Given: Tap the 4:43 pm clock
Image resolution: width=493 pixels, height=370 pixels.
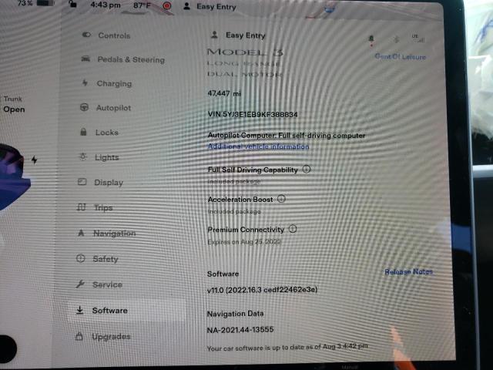Looking at the screenshot, I should tap(106, 5).
